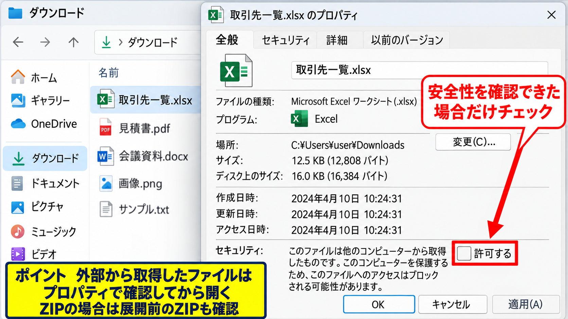Click the large Excel file icon in Properties
The image size is (568, 319).
click(x=236, y=71)
